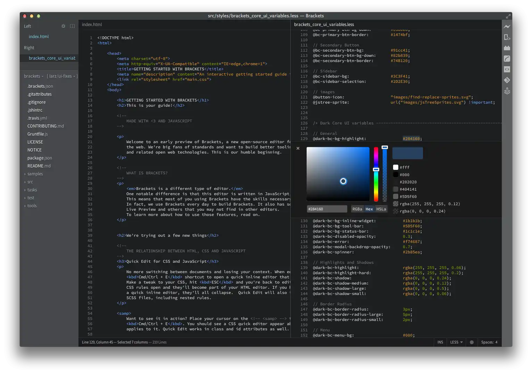532x374 pixels.
Task: Click the code brackets icon in the right toolbar
Action: 507,69
